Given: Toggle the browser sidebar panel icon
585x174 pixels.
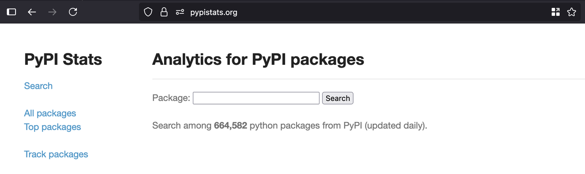Looking at the screenshot, I should point(11,12).
